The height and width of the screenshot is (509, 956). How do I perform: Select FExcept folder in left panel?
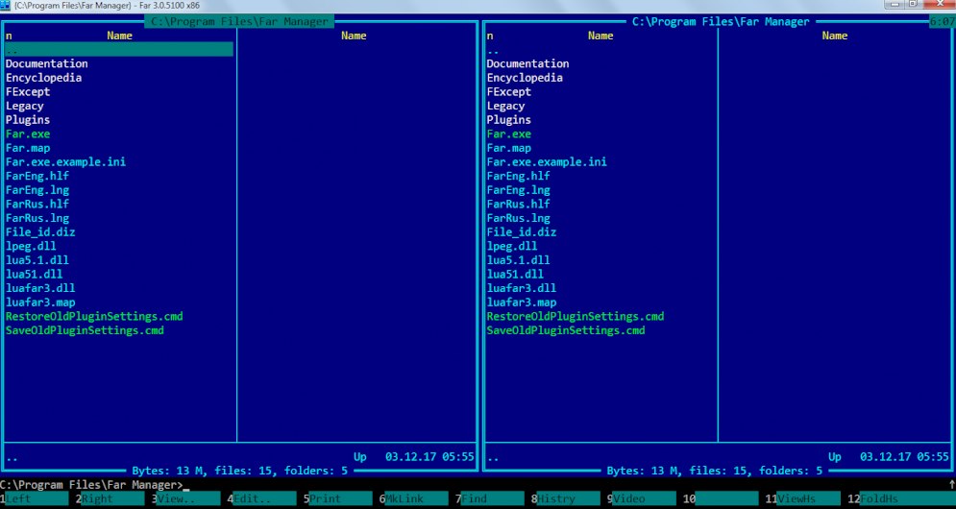point(28,91)
